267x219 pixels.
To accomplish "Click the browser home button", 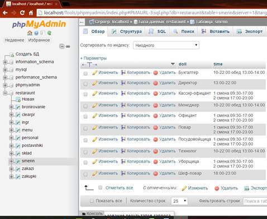I will [x=31, y=13].
